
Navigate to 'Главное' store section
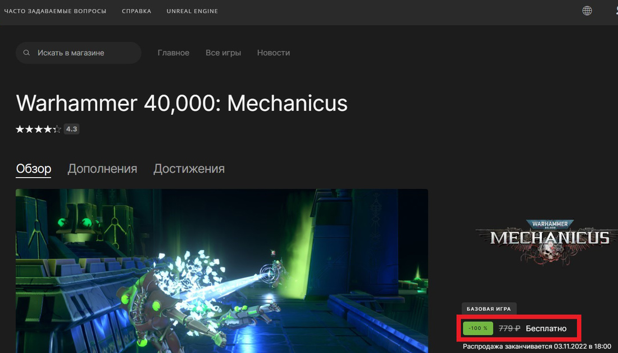click(x=174, y=53)
